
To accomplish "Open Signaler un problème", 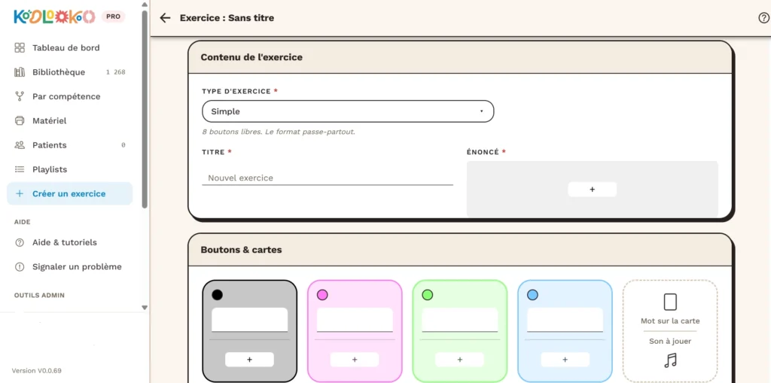I will tap(70, 267).
